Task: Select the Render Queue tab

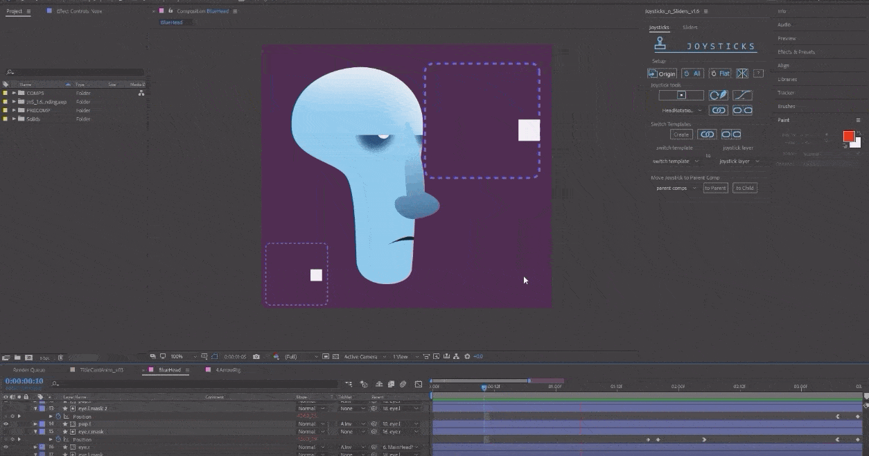Action: click(x=28, y=369)
